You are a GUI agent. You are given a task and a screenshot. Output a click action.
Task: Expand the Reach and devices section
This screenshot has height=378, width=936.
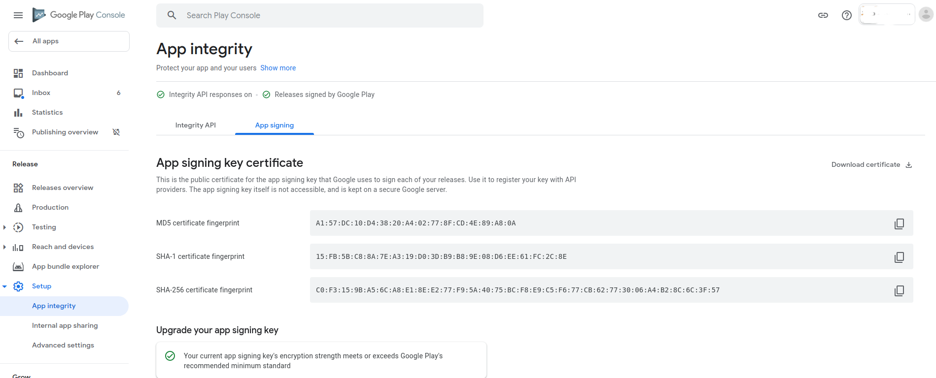(x=5, y=247)
